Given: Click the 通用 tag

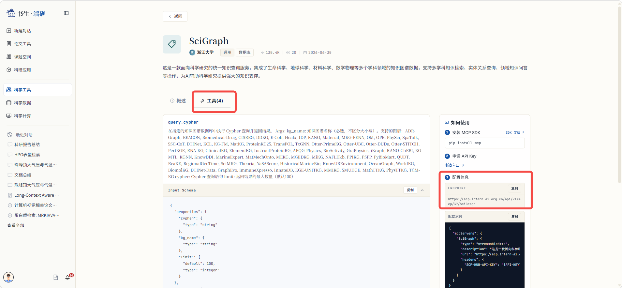Looking at the screenshot, I should point(227,53).
